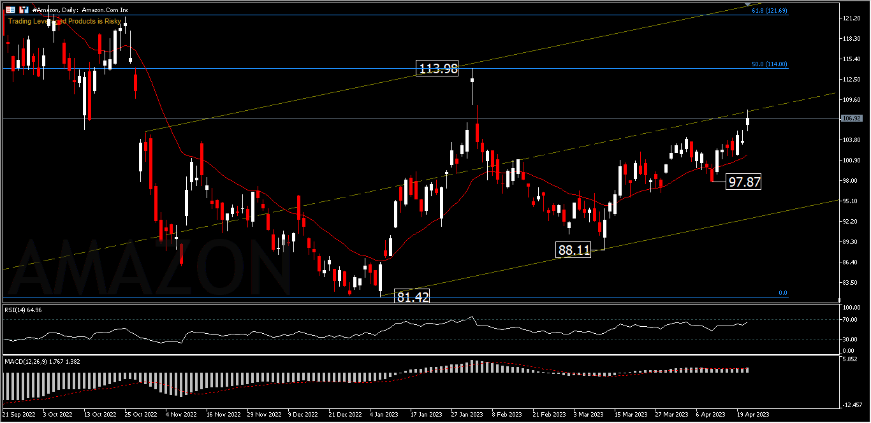Select the 113.98 price high label
This screenshot has width=871, height=423.
437,69
